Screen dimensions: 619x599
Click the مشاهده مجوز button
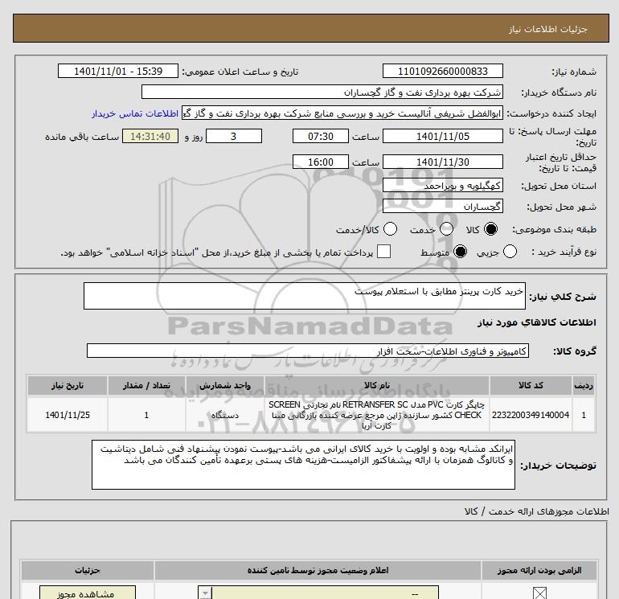88,593
